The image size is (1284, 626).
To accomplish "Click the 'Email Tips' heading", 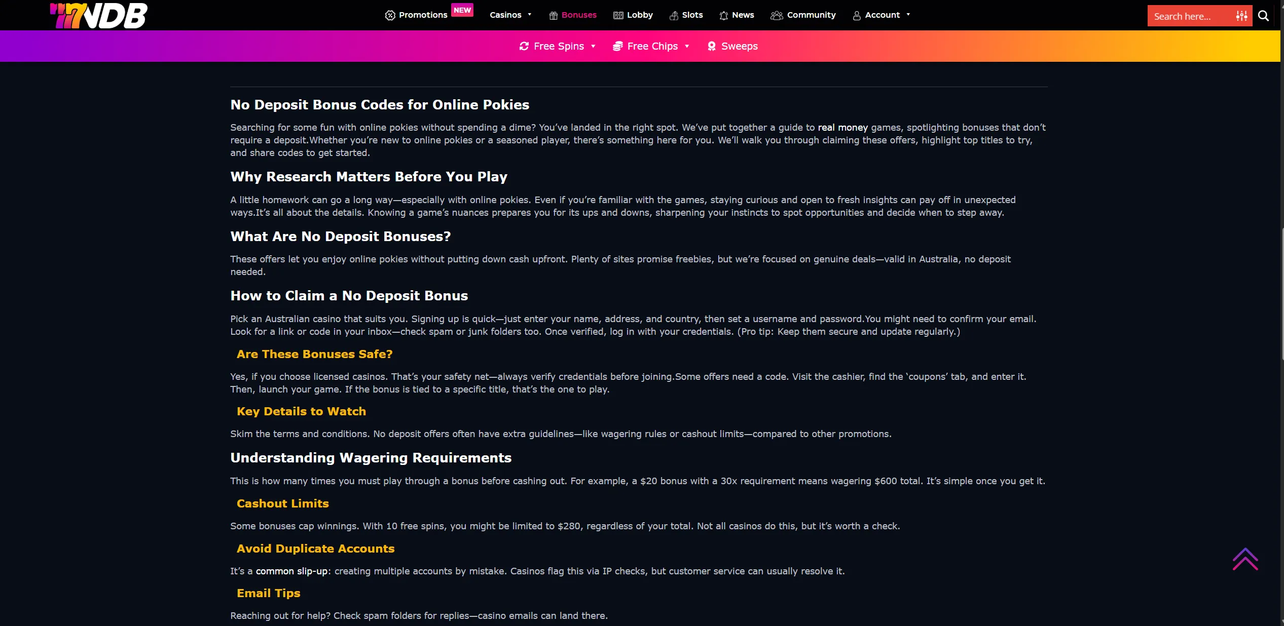I will 268,593.
